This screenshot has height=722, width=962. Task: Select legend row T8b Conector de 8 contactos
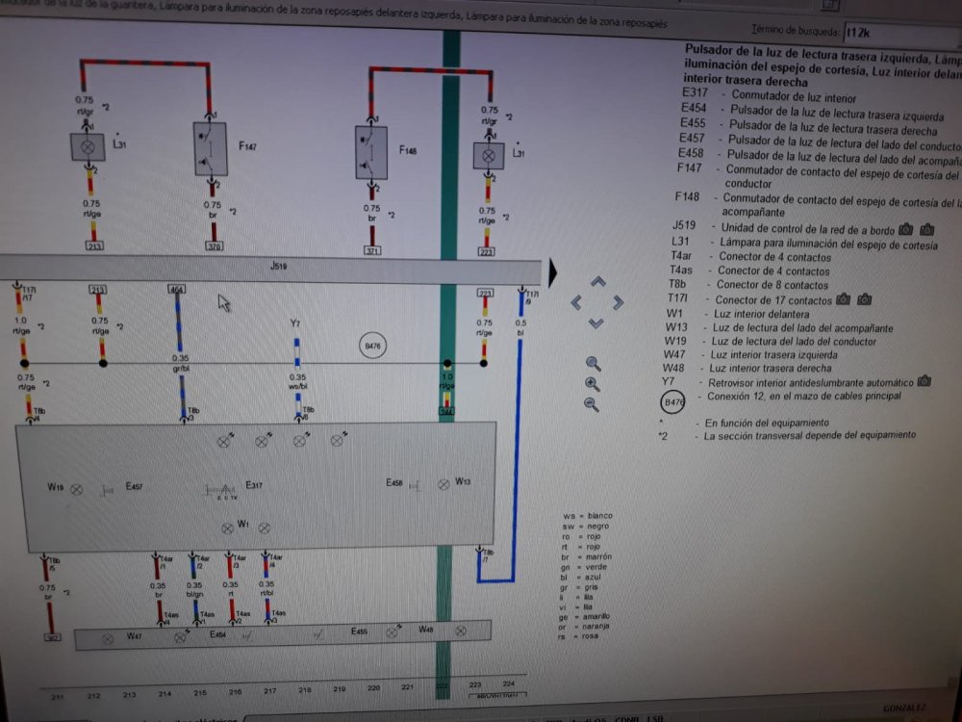tap(747, 284)
